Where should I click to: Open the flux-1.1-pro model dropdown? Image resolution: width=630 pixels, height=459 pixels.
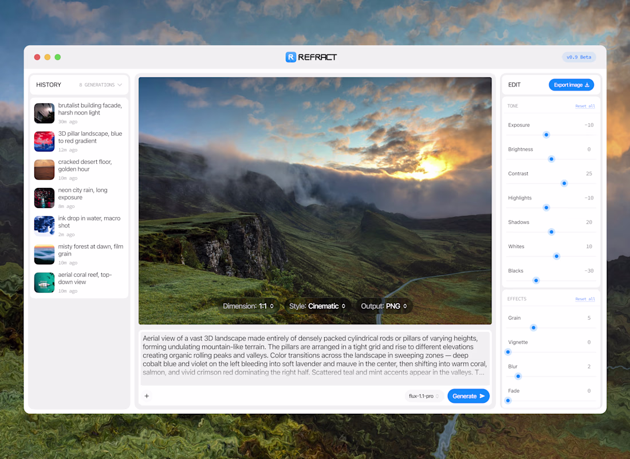(424, 397)
